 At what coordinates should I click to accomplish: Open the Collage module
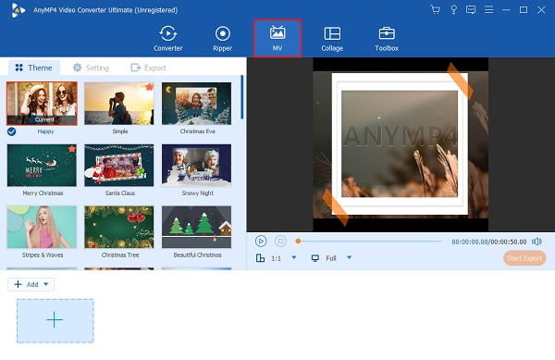point(332,38)
